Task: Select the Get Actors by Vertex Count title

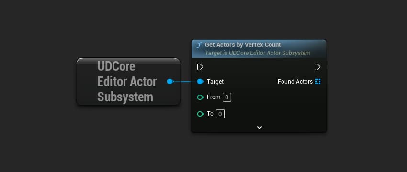Action: click(x=243, y=45)
